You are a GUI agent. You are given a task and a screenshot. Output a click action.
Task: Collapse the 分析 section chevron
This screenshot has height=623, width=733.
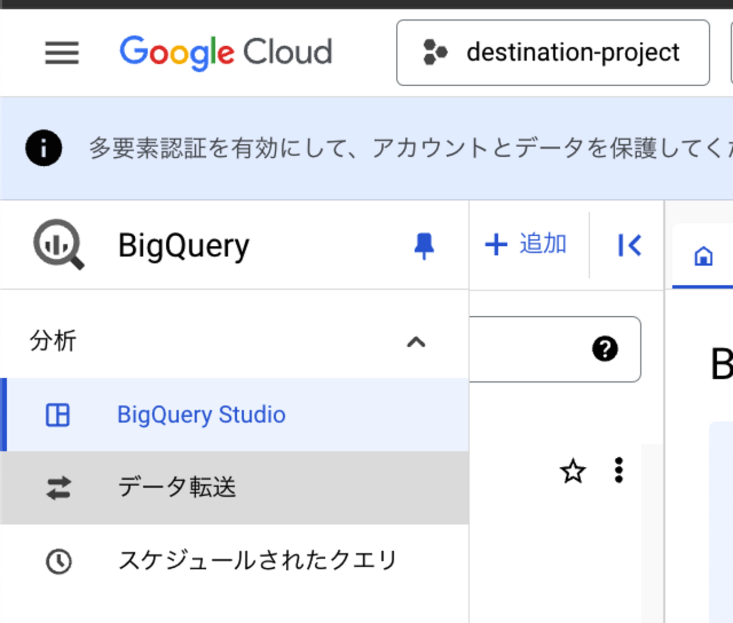(x=416, y=342)
